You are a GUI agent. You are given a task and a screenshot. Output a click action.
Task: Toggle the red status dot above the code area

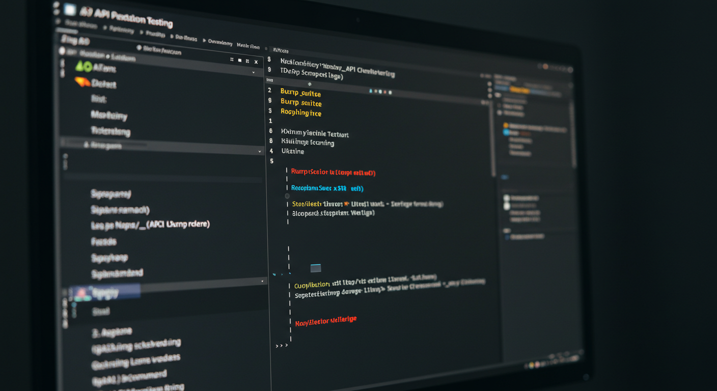pos(385,91)
